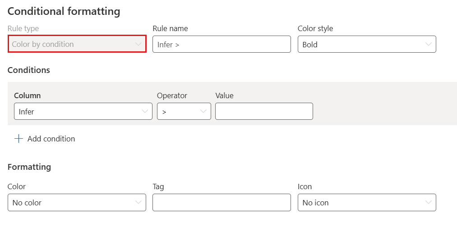Screen dimensions: 457x227
Task: Click the plus icon beside Add condition
Action: (18, 139)
